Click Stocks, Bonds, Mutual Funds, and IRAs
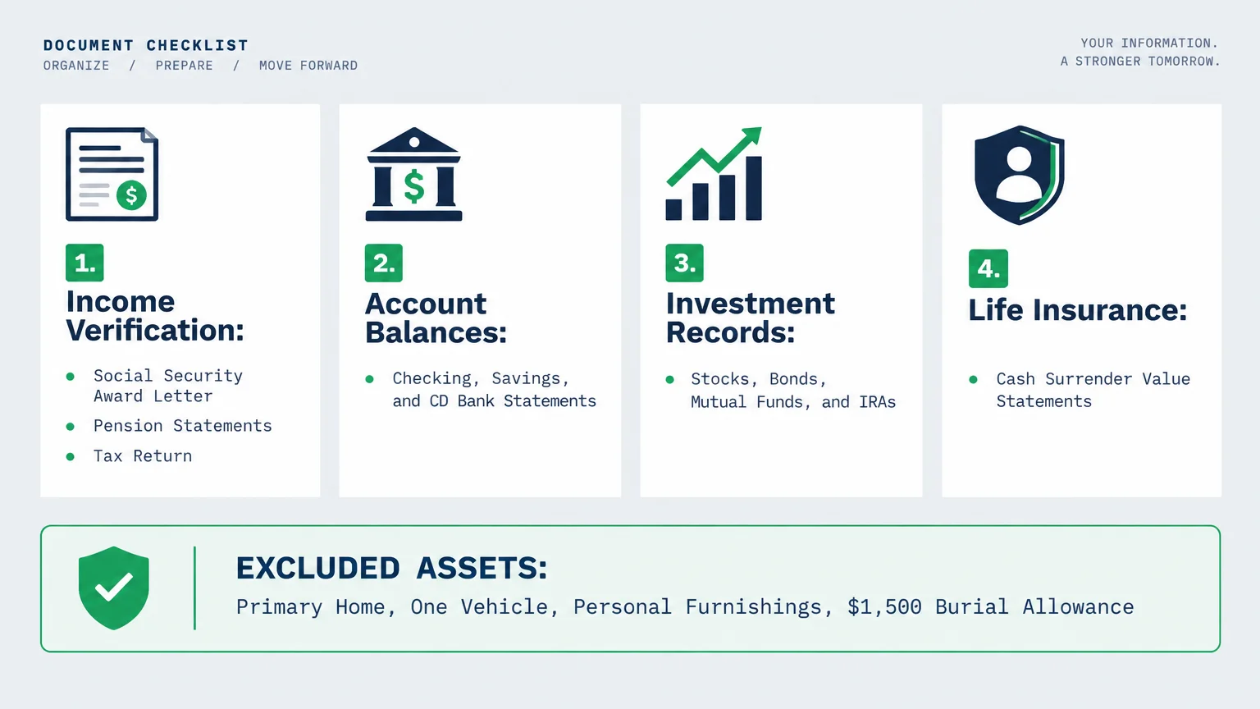Viewport: 1260px width, 709px height. coord(792,391)
